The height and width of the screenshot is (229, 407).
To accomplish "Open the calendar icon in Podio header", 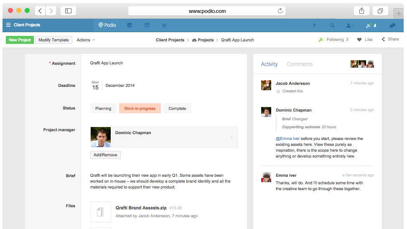I will (147, 25).
